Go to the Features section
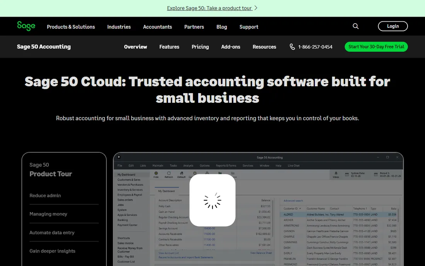This screenshot has width=425, height=266. click(x=169, y=47)
